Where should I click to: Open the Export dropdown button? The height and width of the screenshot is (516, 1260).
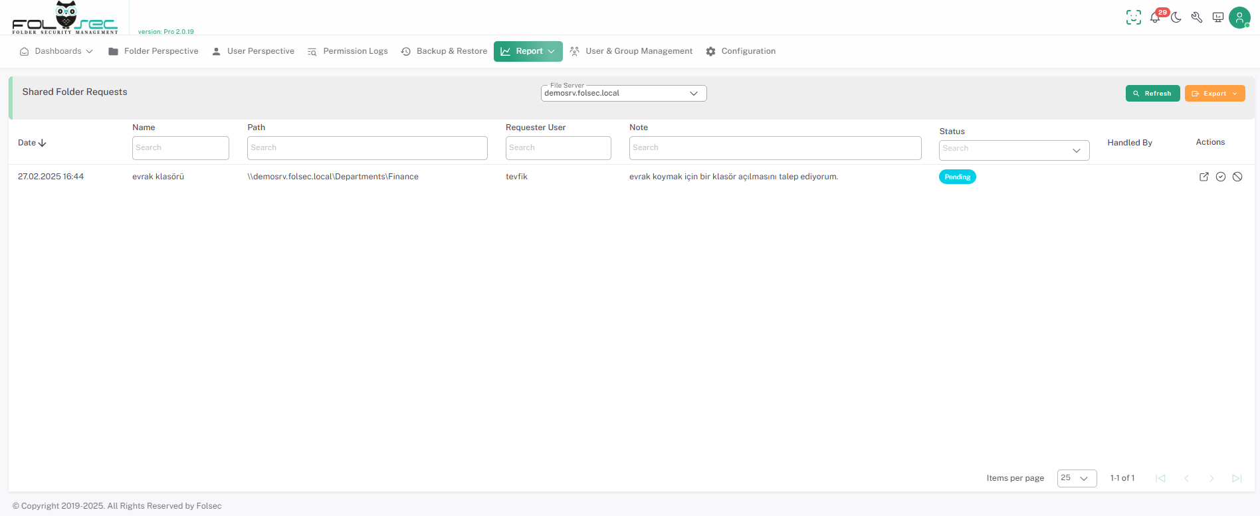(1214, 94)
